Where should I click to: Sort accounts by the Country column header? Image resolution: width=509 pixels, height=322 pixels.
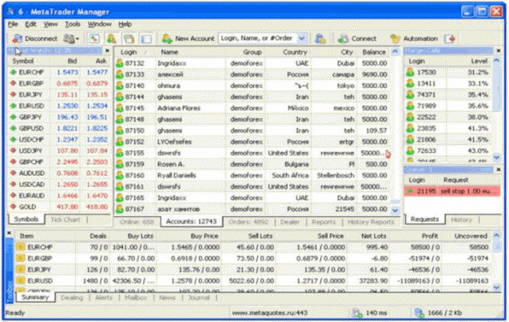click(287, 52)
